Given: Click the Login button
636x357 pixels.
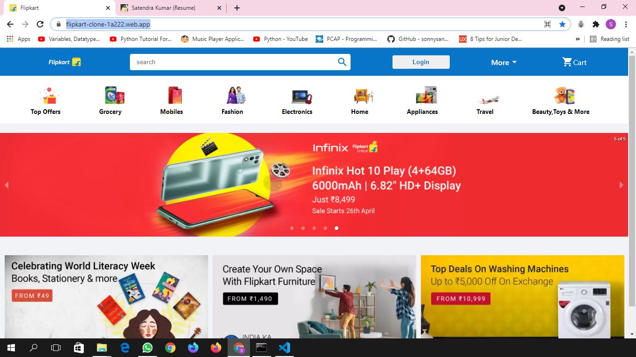Looking at the screenshot, I should 421,62.
